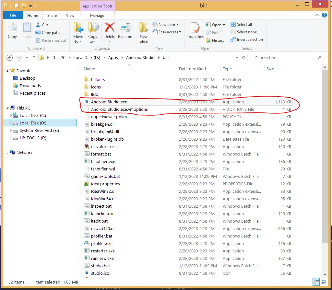Image resolution: width=332 pixels, height=290 pixels.
Task: Open the quick access toolbar customize arrow
Action: pos(30,6)
